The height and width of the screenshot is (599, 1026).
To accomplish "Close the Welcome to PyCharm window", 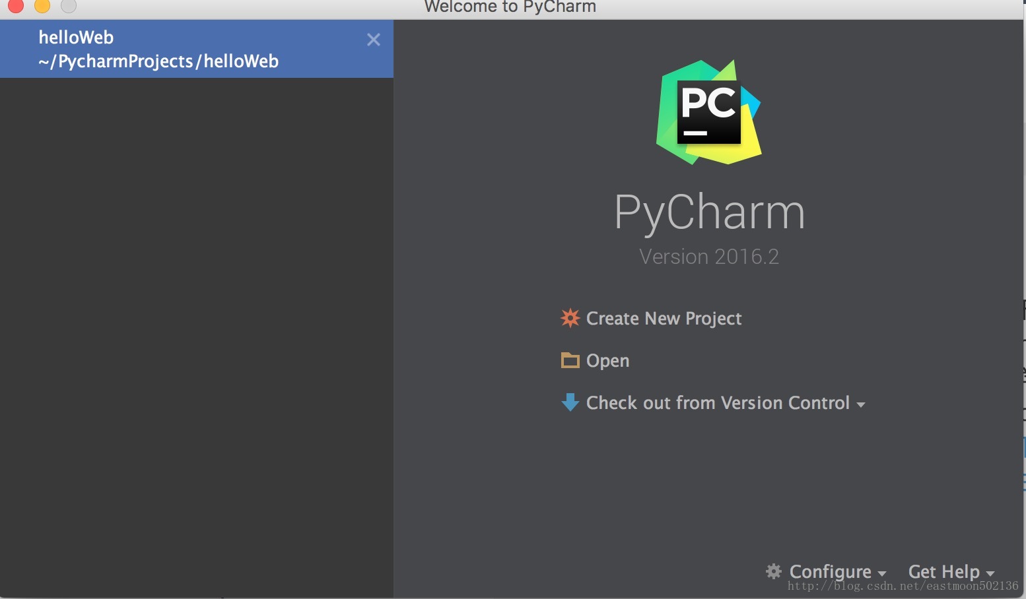I will 16,5.
